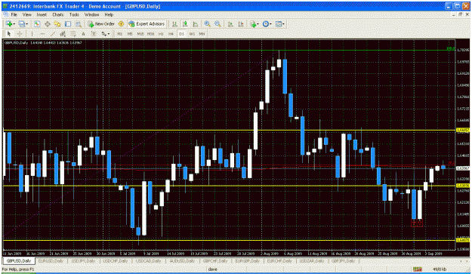Select the Fibonacci retracement tool
Image resolution: width=472 pixels, height=274 pixels.
pos(73,34)
